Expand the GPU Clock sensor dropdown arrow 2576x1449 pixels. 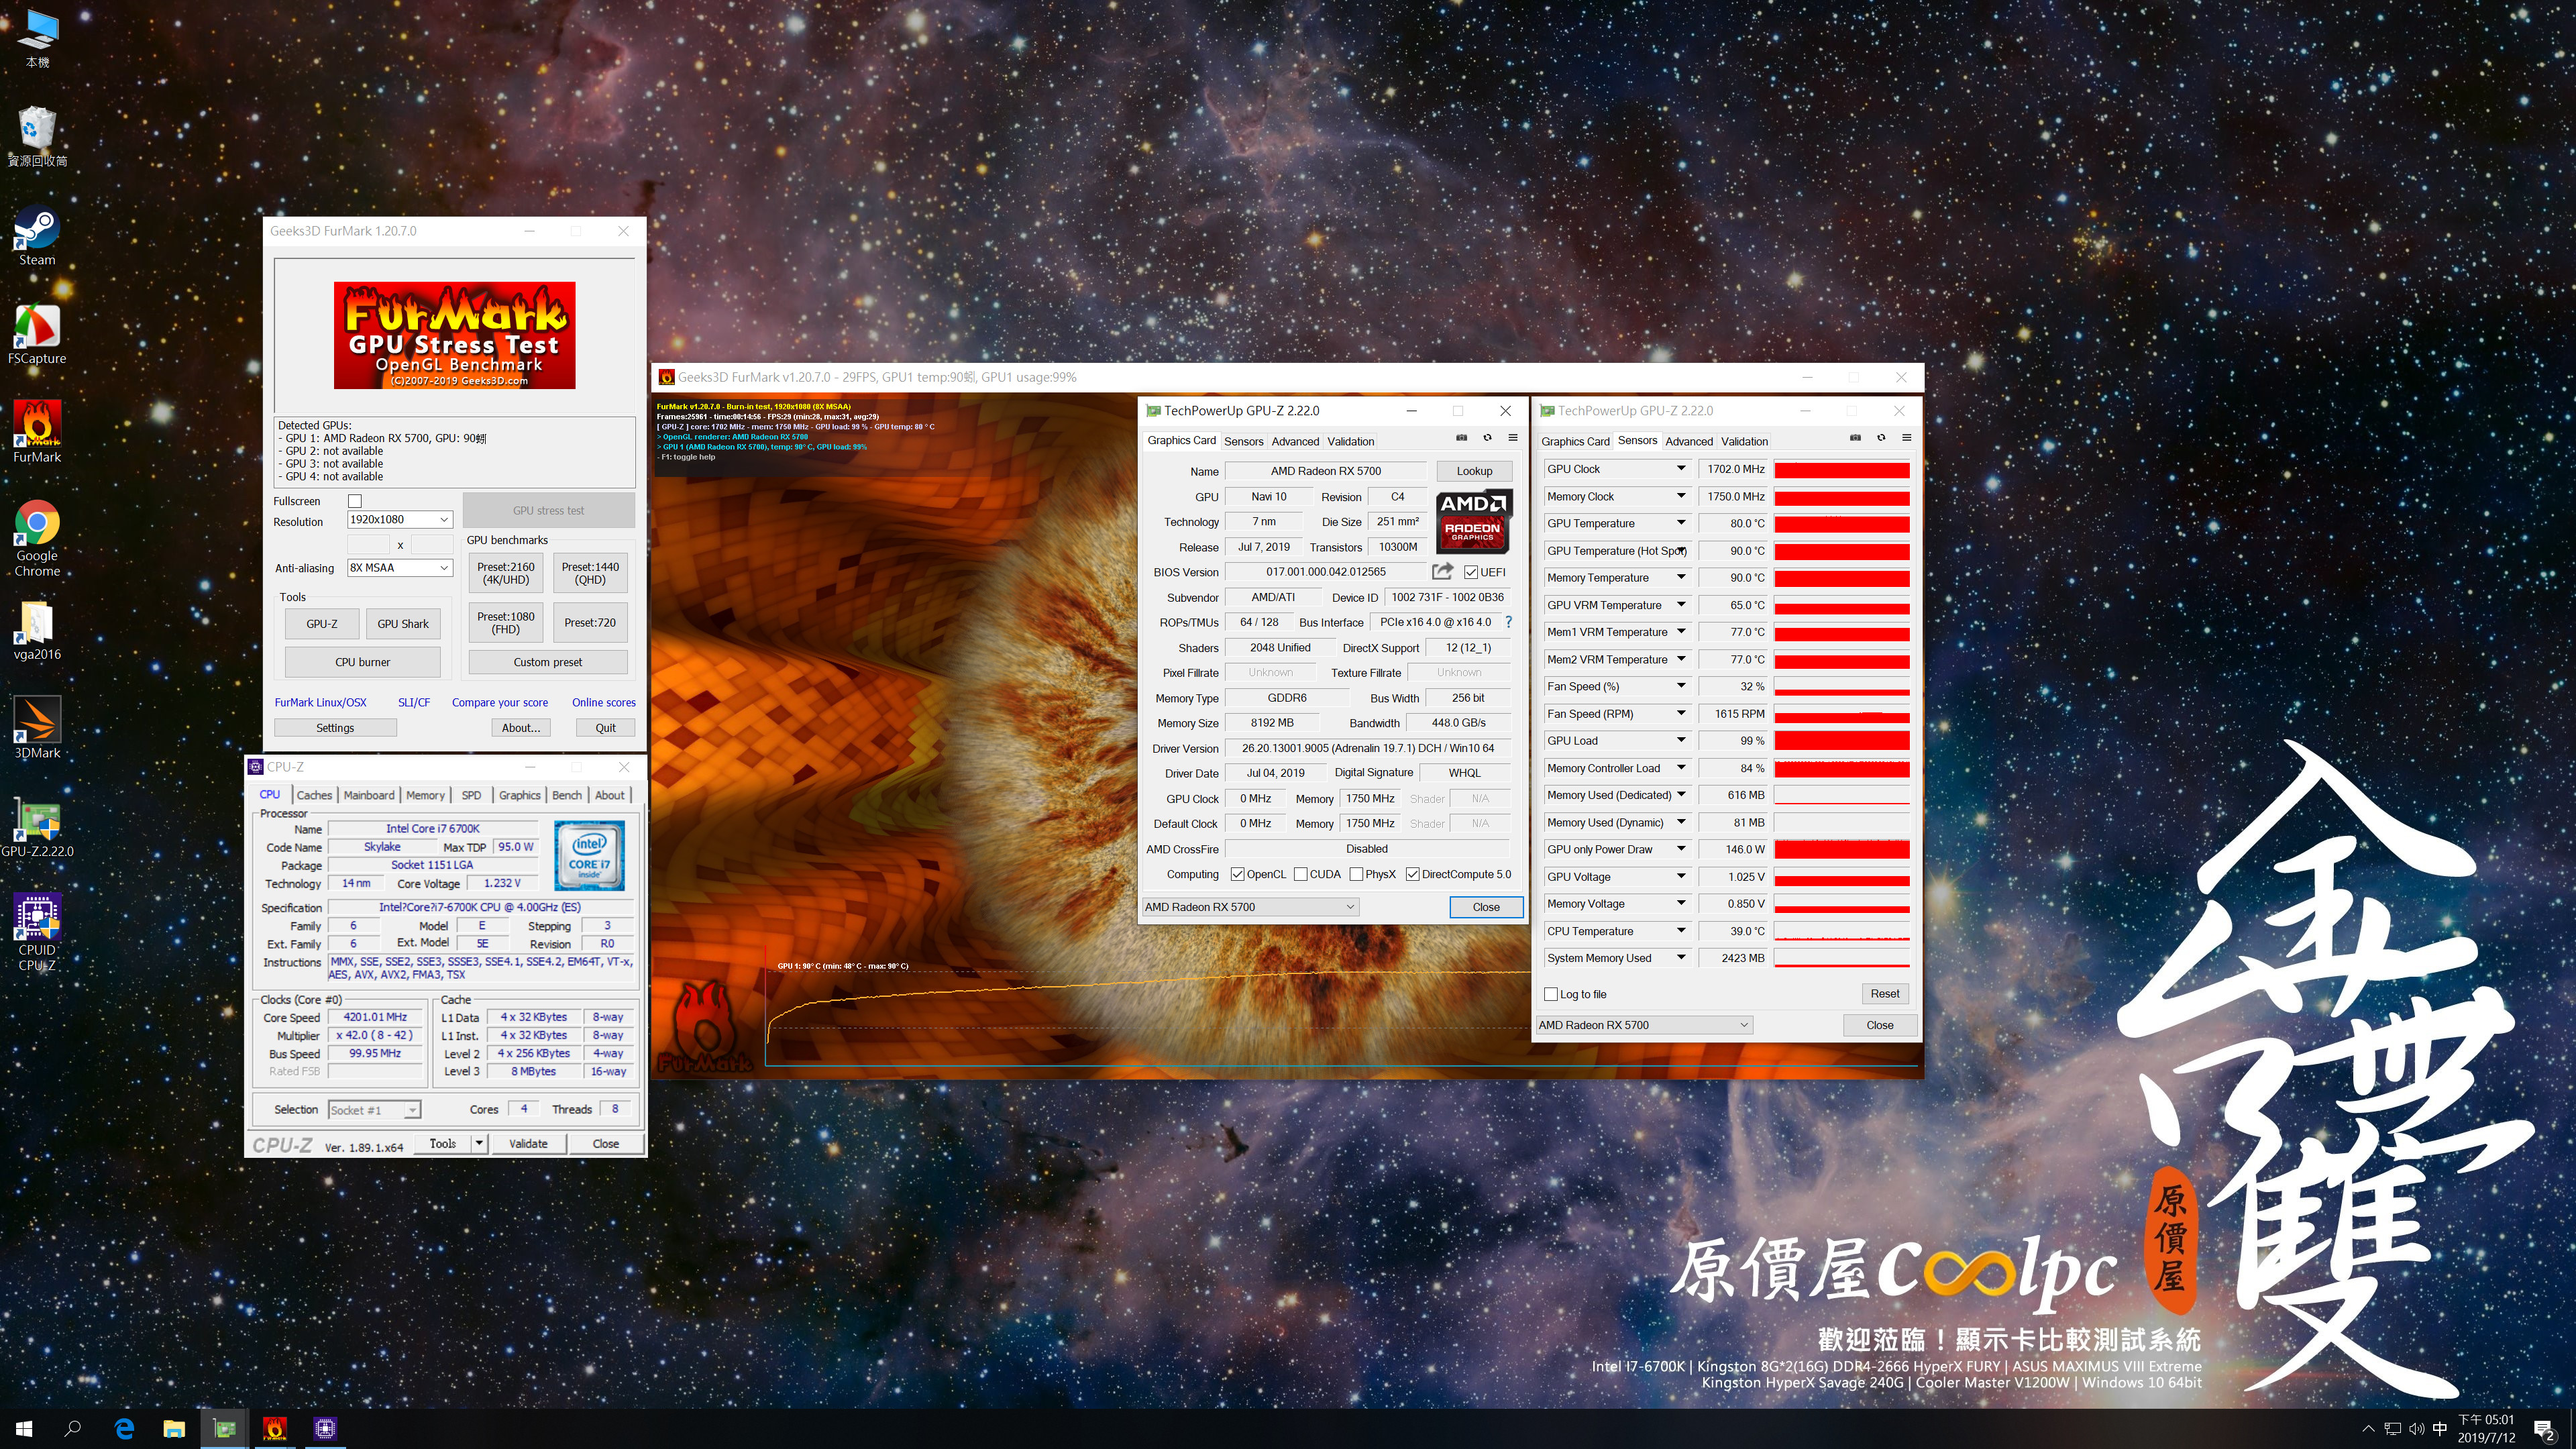(x=1680, y=468)
